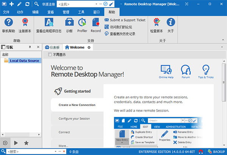Close the 导航 navigation panel
The height and width of the screenshot is (155, 227).
(38, 47)
